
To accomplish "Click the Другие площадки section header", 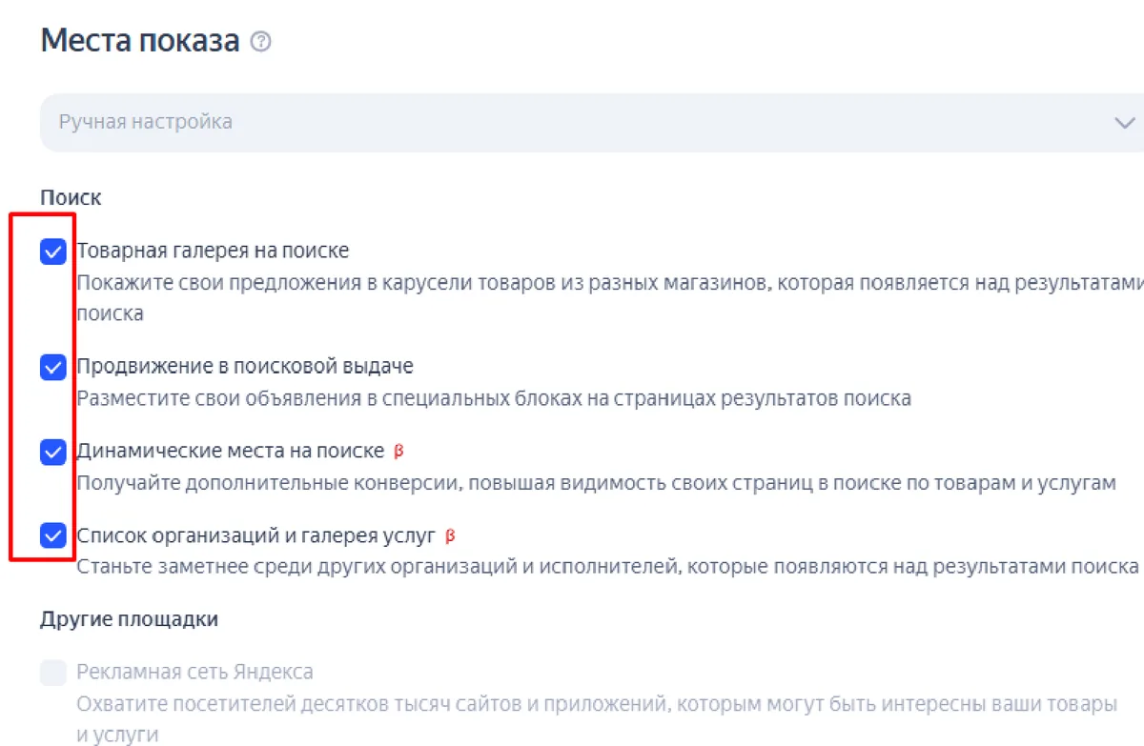I will point(129,619).
